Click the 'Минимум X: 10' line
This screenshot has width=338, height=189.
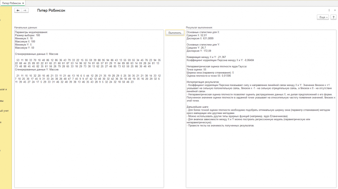(x=24, y=39)
